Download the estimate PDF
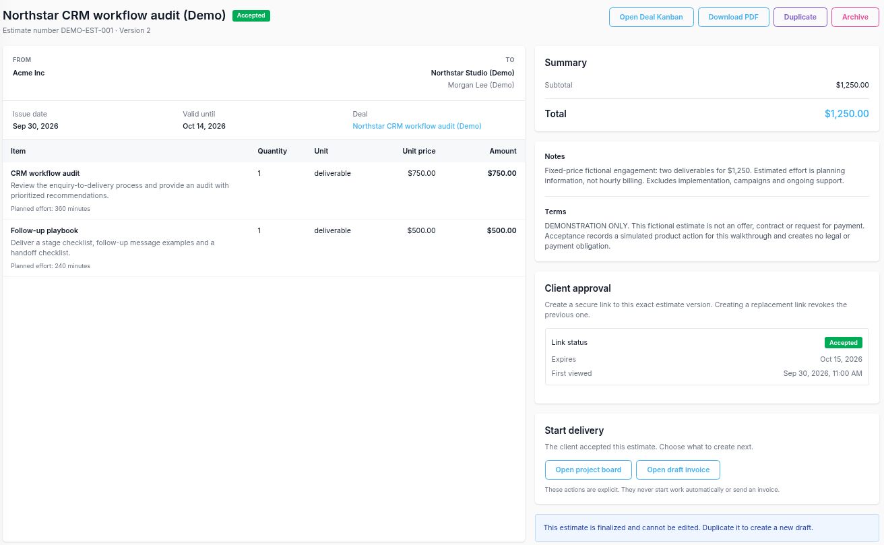This screenshot has height=545, width=884. pos(733,17)
